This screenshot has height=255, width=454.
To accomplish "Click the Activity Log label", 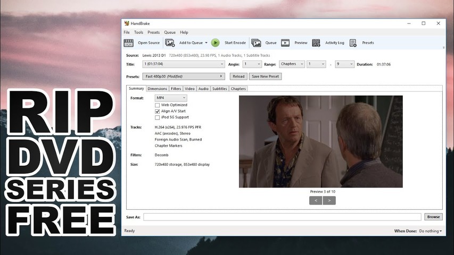I will click(x=335, y=43).
